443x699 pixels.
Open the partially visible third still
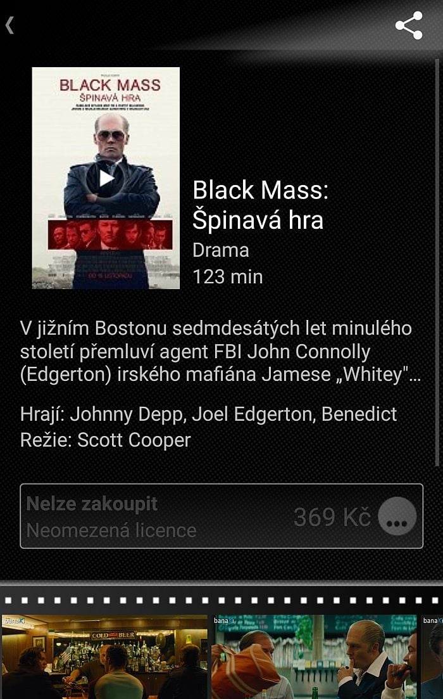[x=432, y=657]
